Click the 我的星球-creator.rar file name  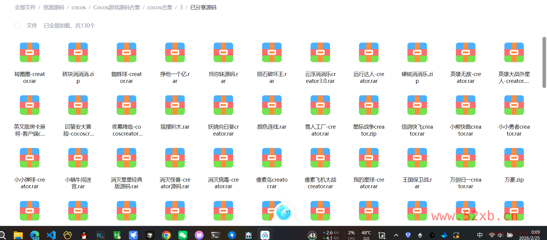[x=369, y=183]
